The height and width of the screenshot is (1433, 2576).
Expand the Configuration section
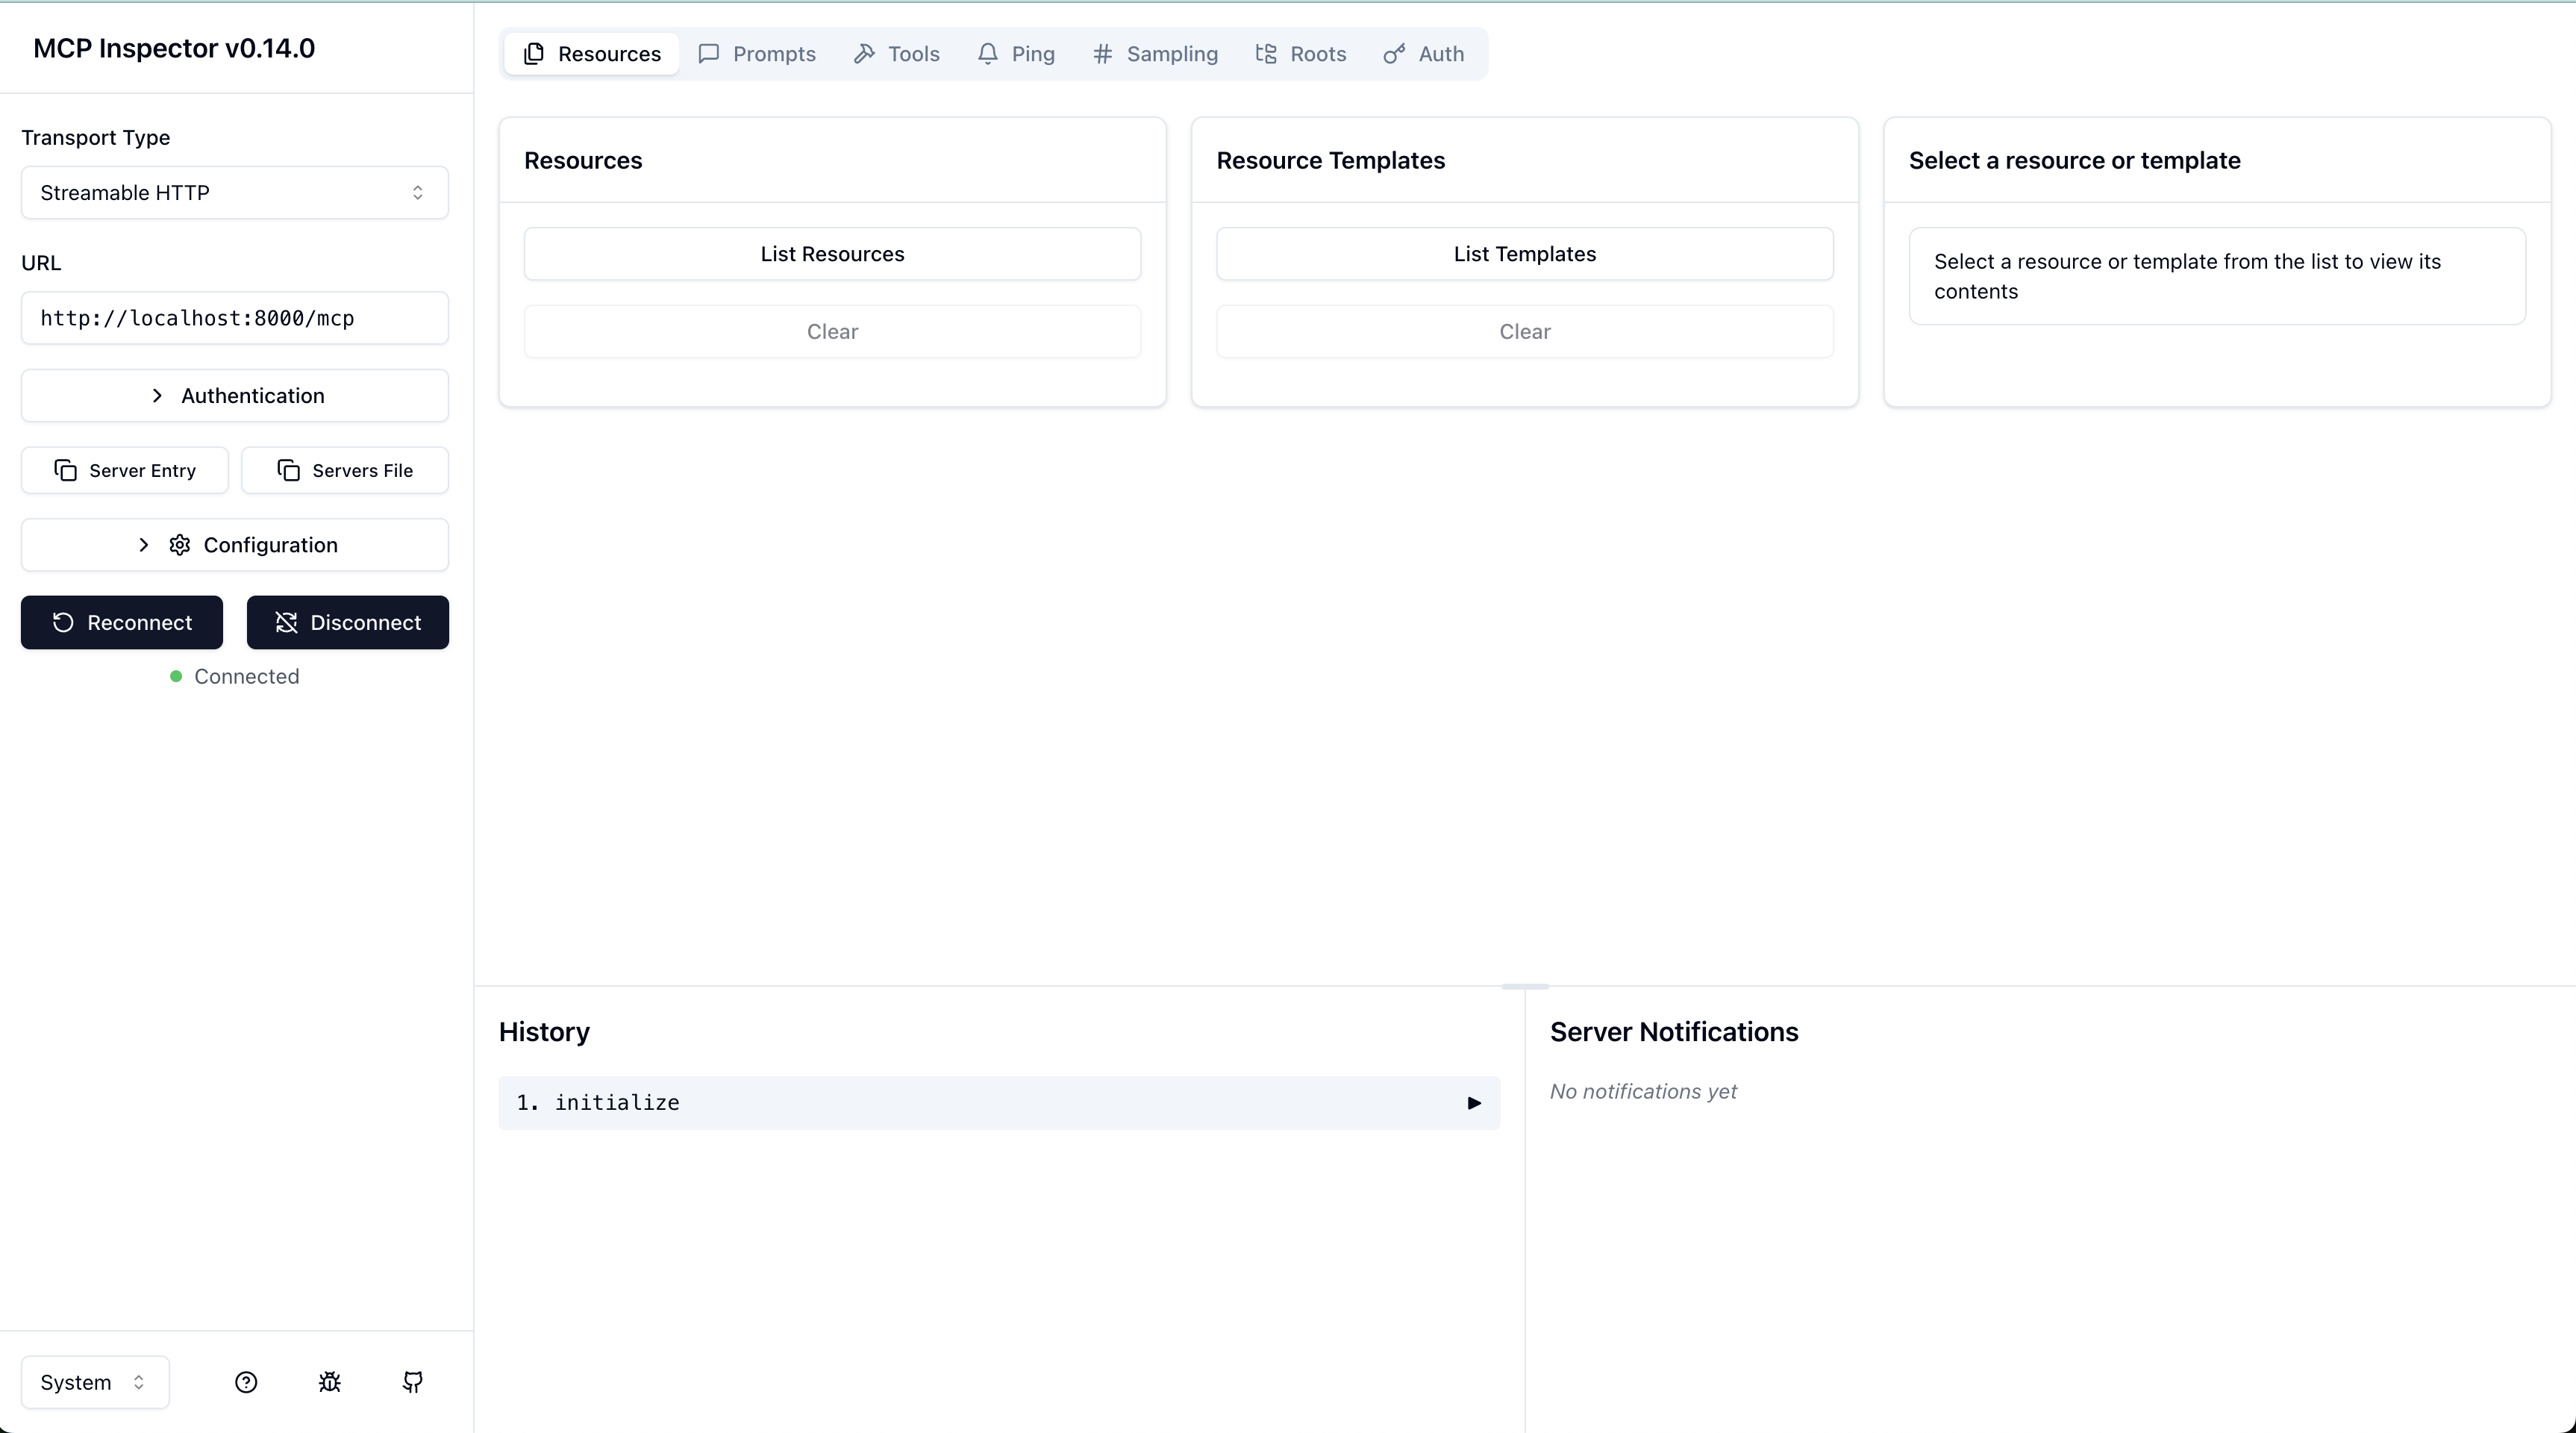pyautogui.click(x=235, y=545)
